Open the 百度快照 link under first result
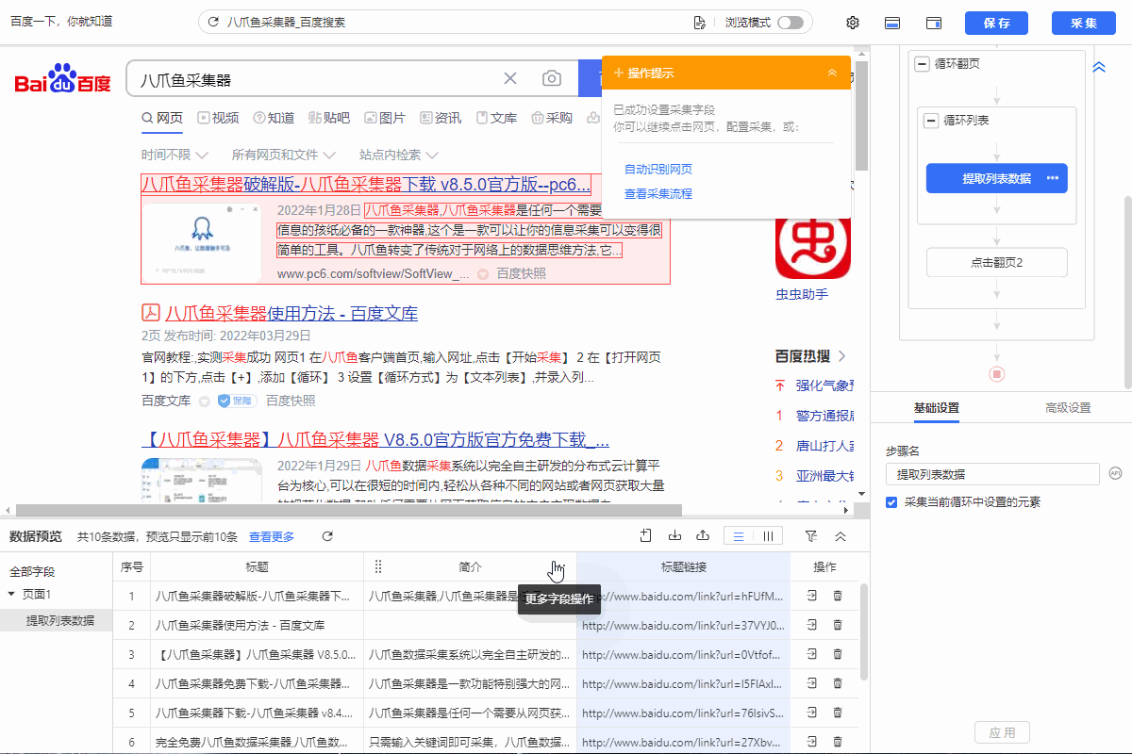The height and width of the screenshot is (754, 1132). pos(521,273)
